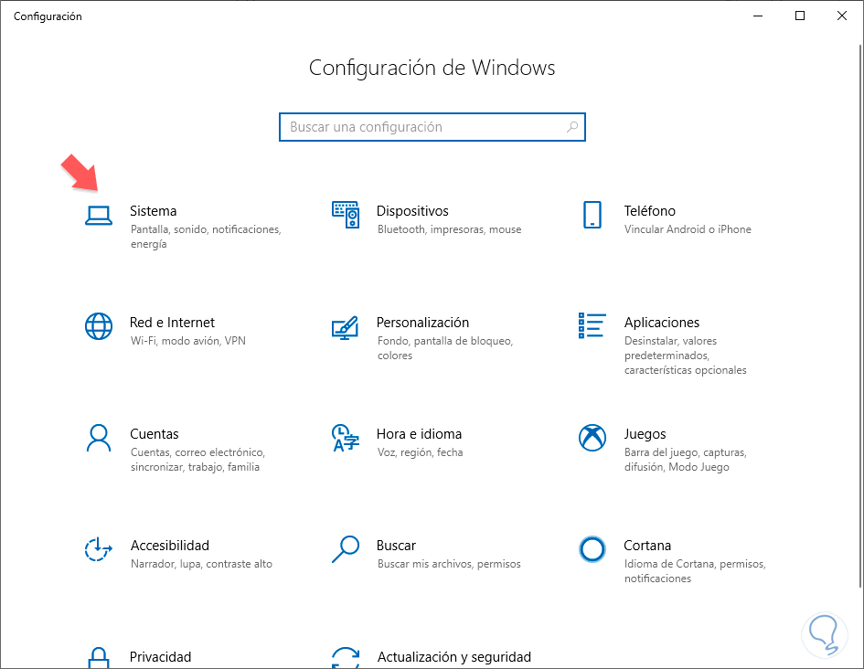Go to the Teléfono settings title
This screenshot has width=864, height=669.
click(650, 211)
